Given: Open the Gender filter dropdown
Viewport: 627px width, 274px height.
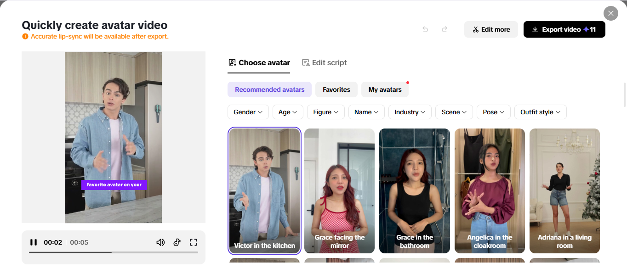Looking at the screenshot, I should pyautogui.click(x=248, y=112).
